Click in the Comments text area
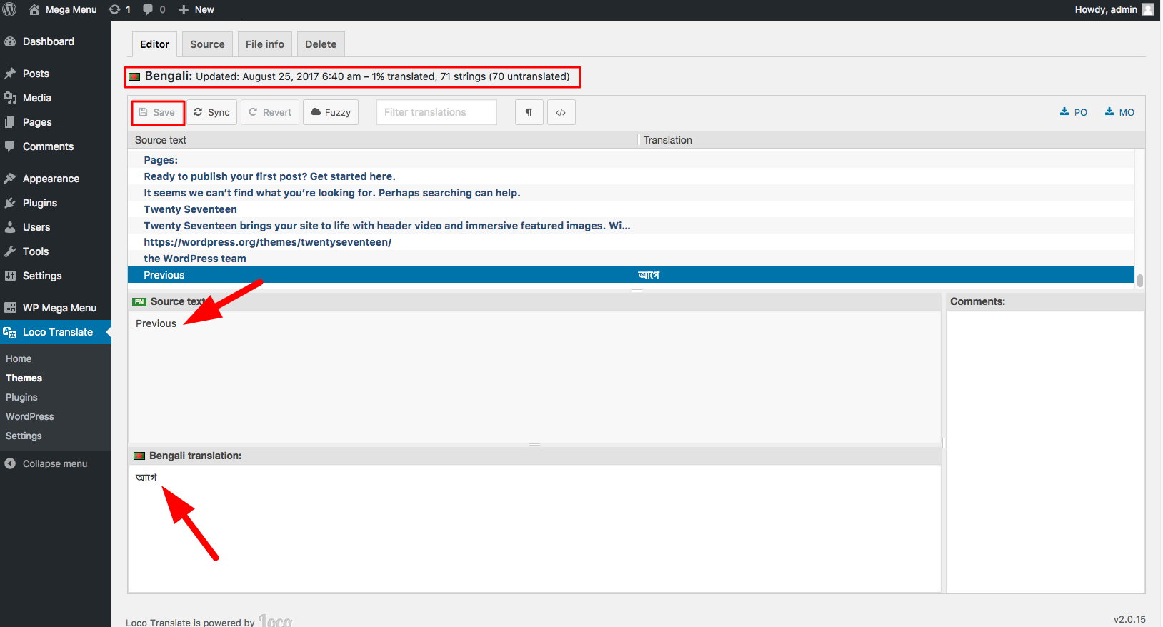This screenshot has width=1163, height=627. coord(1045,451)
